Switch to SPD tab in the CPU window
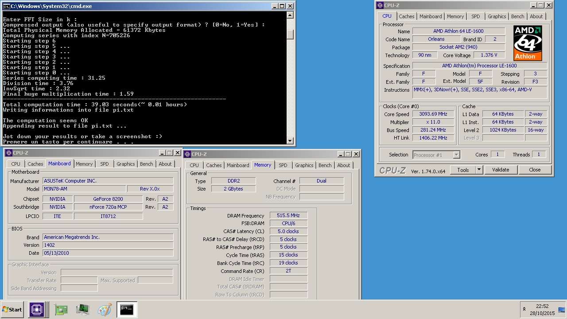The image size is (567, 319). (475, 16)
